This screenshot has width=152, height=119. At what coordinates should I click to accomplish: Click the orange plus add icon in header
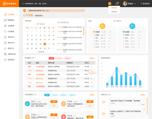tap(110, 4)
